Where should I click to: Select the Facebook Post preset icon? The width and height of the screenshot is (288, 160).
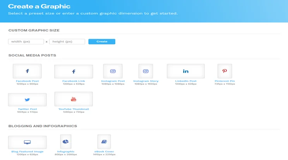(x=27, y=71)
